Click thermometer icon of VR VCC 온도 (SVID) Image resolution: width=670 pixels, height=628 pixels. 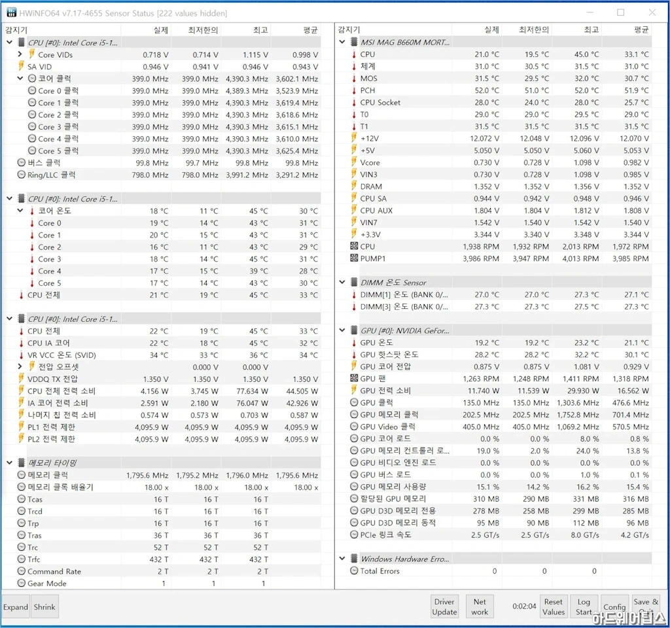[x=22, y=355]
